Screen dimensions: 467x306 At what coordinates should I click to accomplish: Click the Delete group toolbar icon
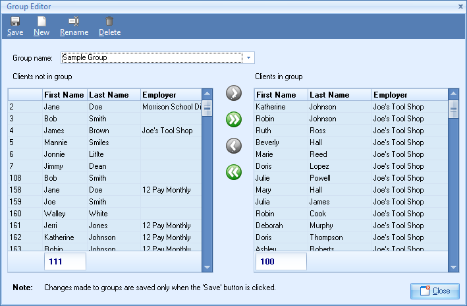tap(109, 22)
